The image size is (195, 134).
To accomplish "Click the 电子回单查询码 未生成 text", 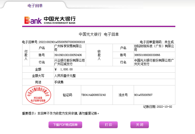I will (x=157, y=42).
